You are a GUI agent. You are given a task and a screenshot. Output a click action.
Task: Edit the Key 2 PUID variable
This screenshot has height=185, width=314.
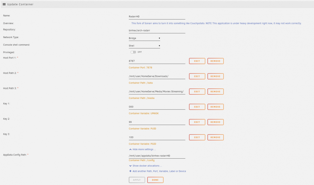[197, 122]
